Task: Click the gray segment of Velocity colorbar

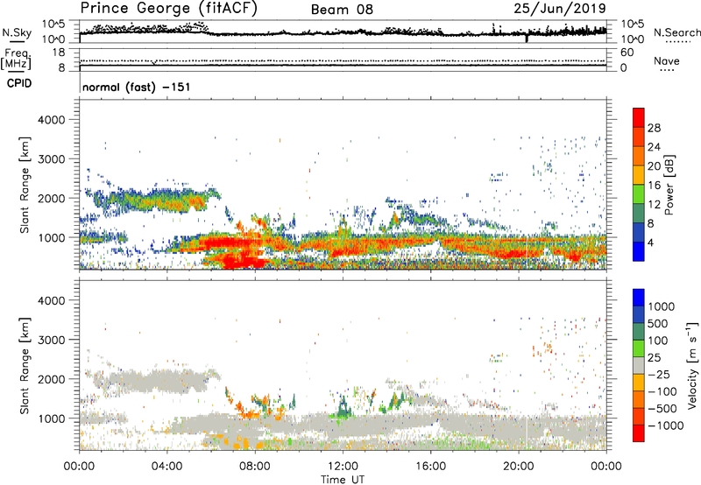Action: pyautogui.click(x=639, y=366)
